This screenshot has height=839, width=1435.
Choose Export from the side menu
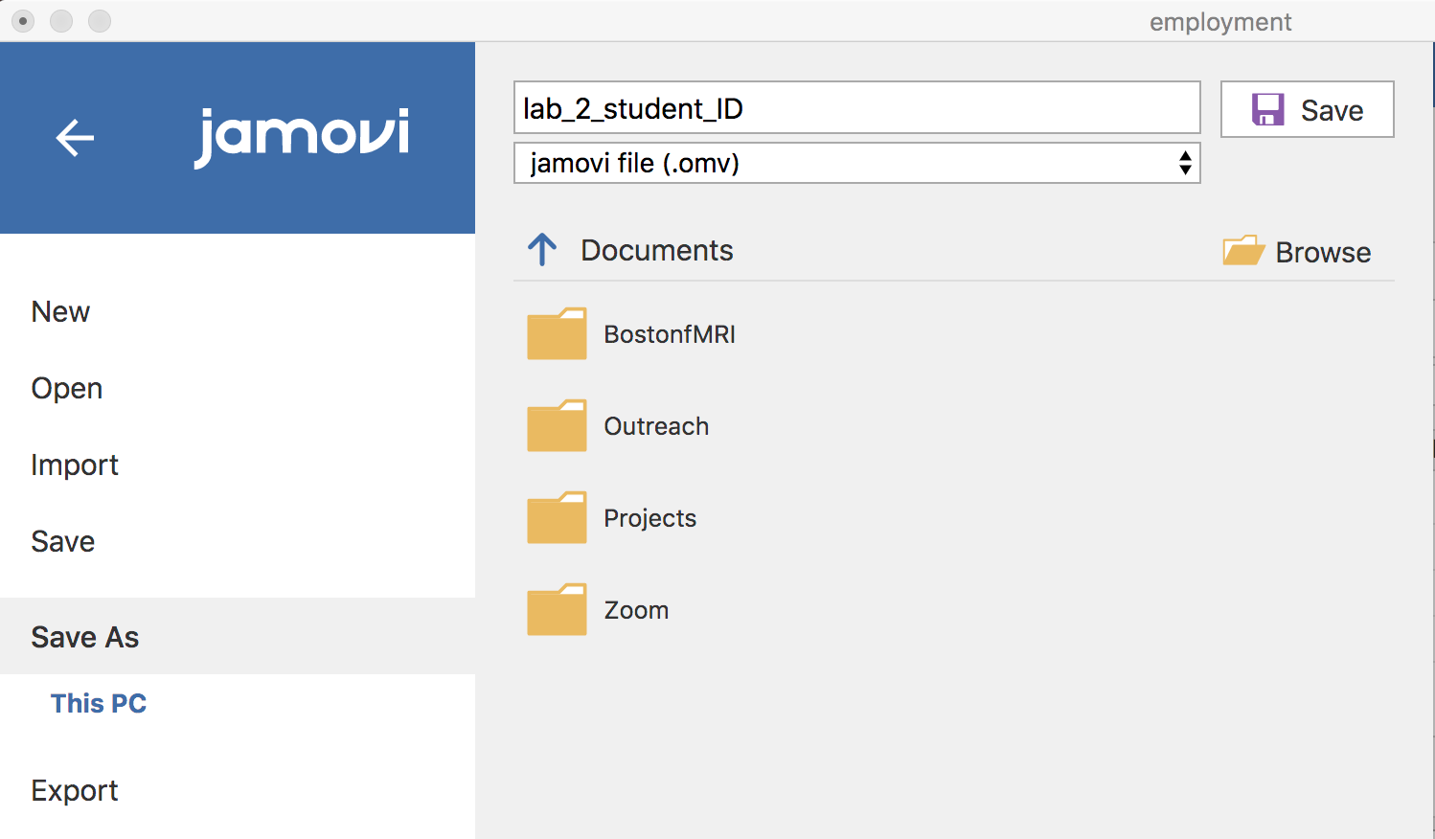(75, 790)
